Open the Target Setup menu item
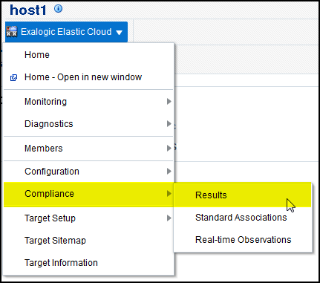Viewport: 320px width, 283px height. (88, 218)
